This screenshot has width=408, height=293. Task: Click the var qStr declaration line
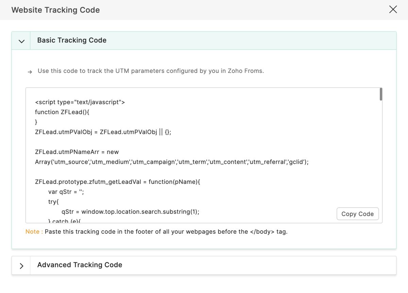point(66,192)
